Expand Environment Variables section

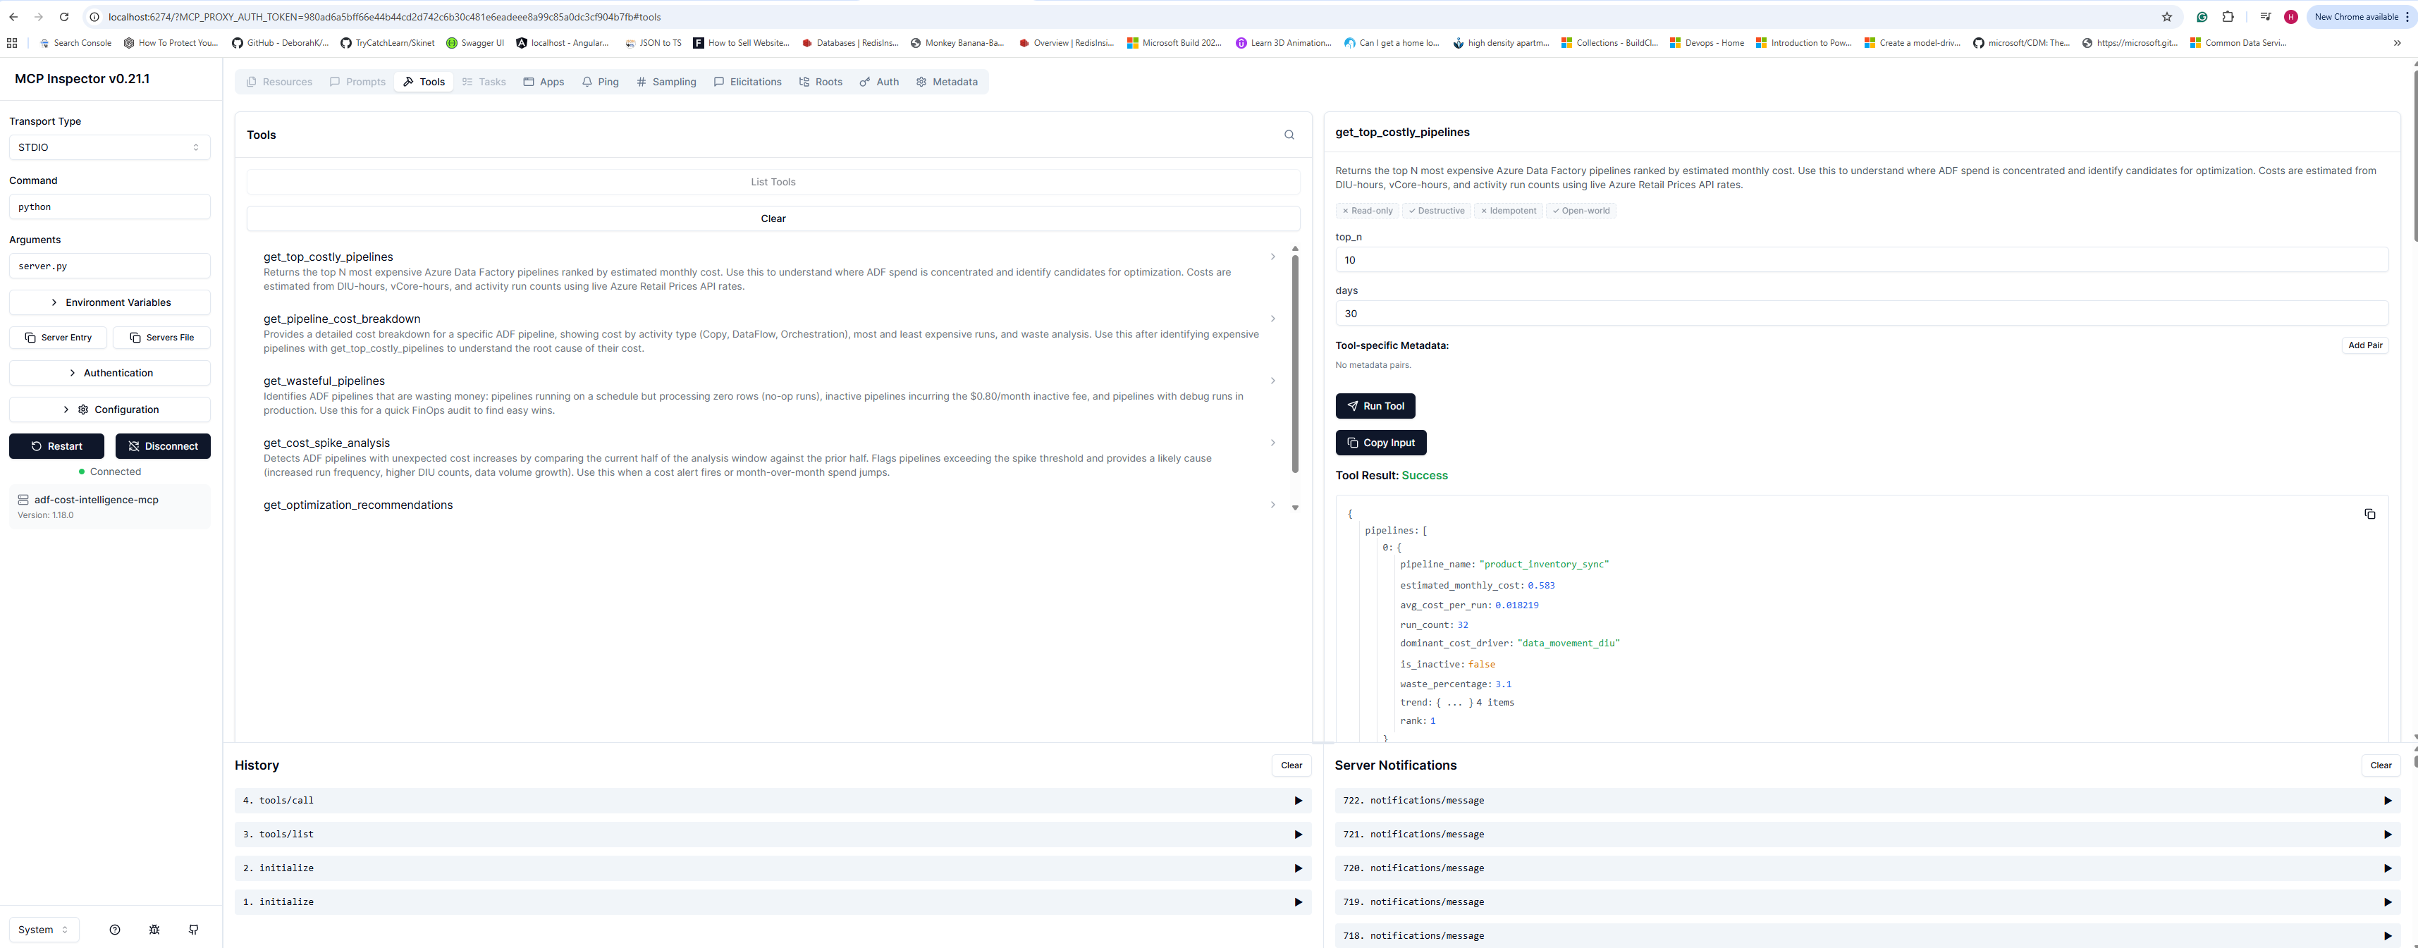(110, 303)
